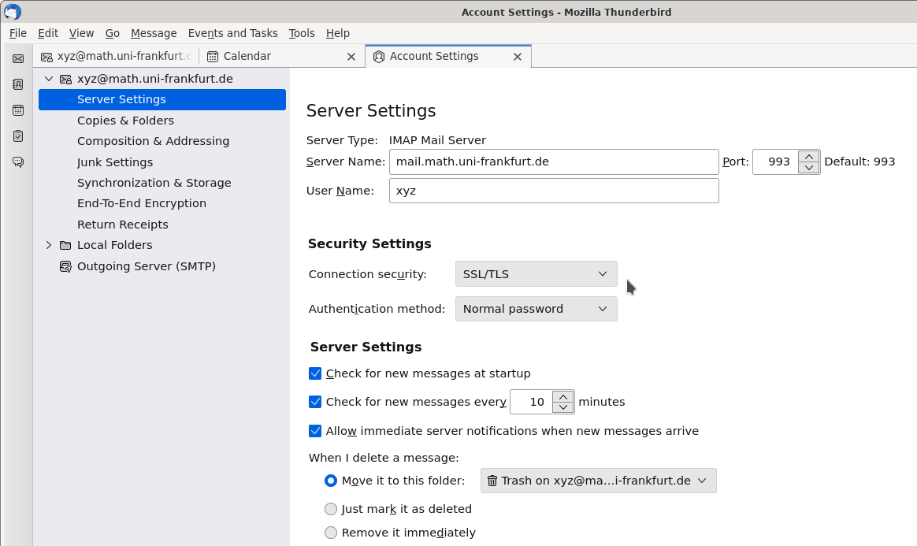
Task: Switch to the xyz@math.uni-frankfurt.de mail tab
Action: pos(117,57)
